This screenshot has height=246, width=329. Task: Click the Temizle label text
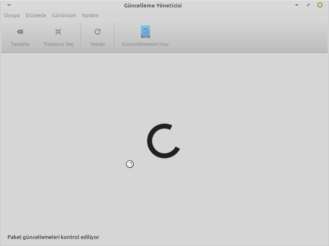pyautogui.click(x=20, y=45)
